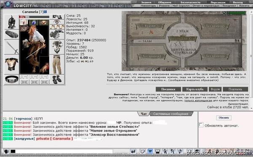Click the 'Обновить' button

point(223,118)
